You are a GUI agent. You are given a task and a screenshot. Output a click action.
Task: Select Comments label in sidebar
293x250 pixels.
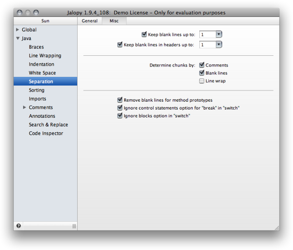(x=41, y=107)
